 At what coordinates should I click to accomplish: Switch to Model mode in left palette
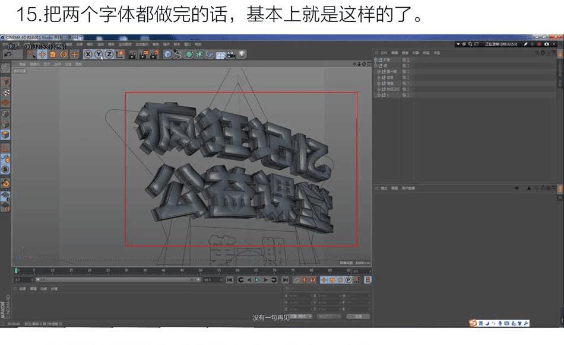(x=5, y=81)
